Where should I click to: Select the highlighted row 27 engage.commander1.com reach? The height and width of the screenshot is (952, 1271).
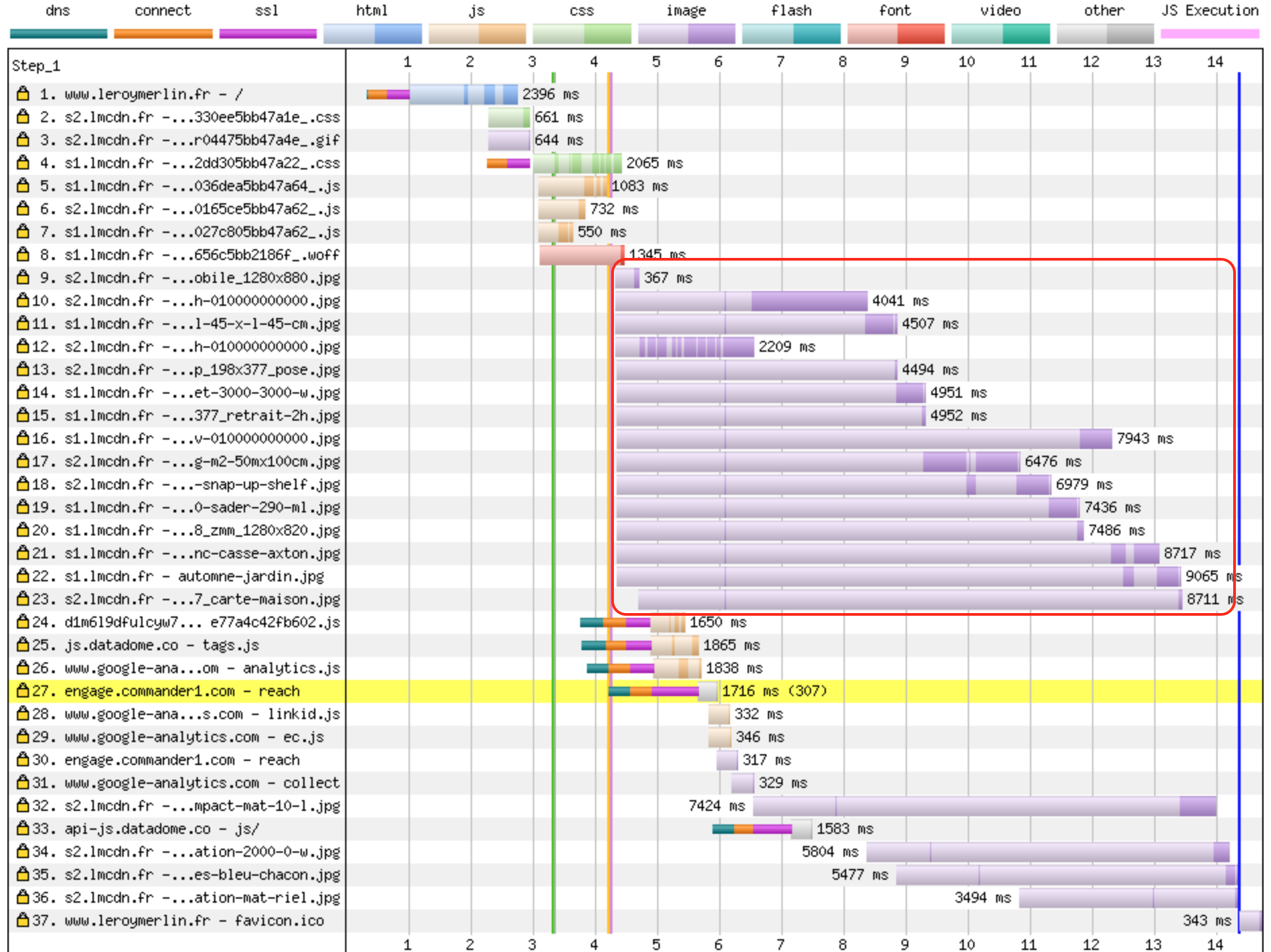click(x=635, y=691)
